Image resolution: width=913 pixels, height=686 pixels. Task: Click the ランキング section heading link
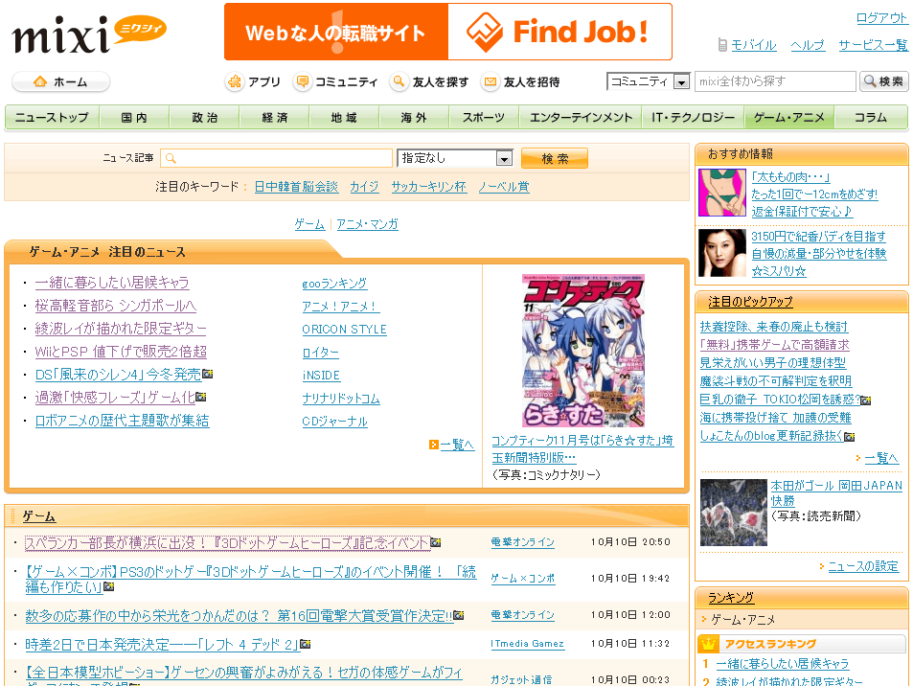pyautogui.click(x=730, y=598)
